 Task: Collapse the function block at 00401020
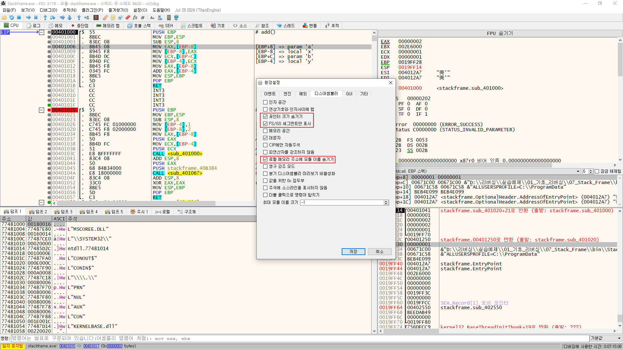[42, 110]
